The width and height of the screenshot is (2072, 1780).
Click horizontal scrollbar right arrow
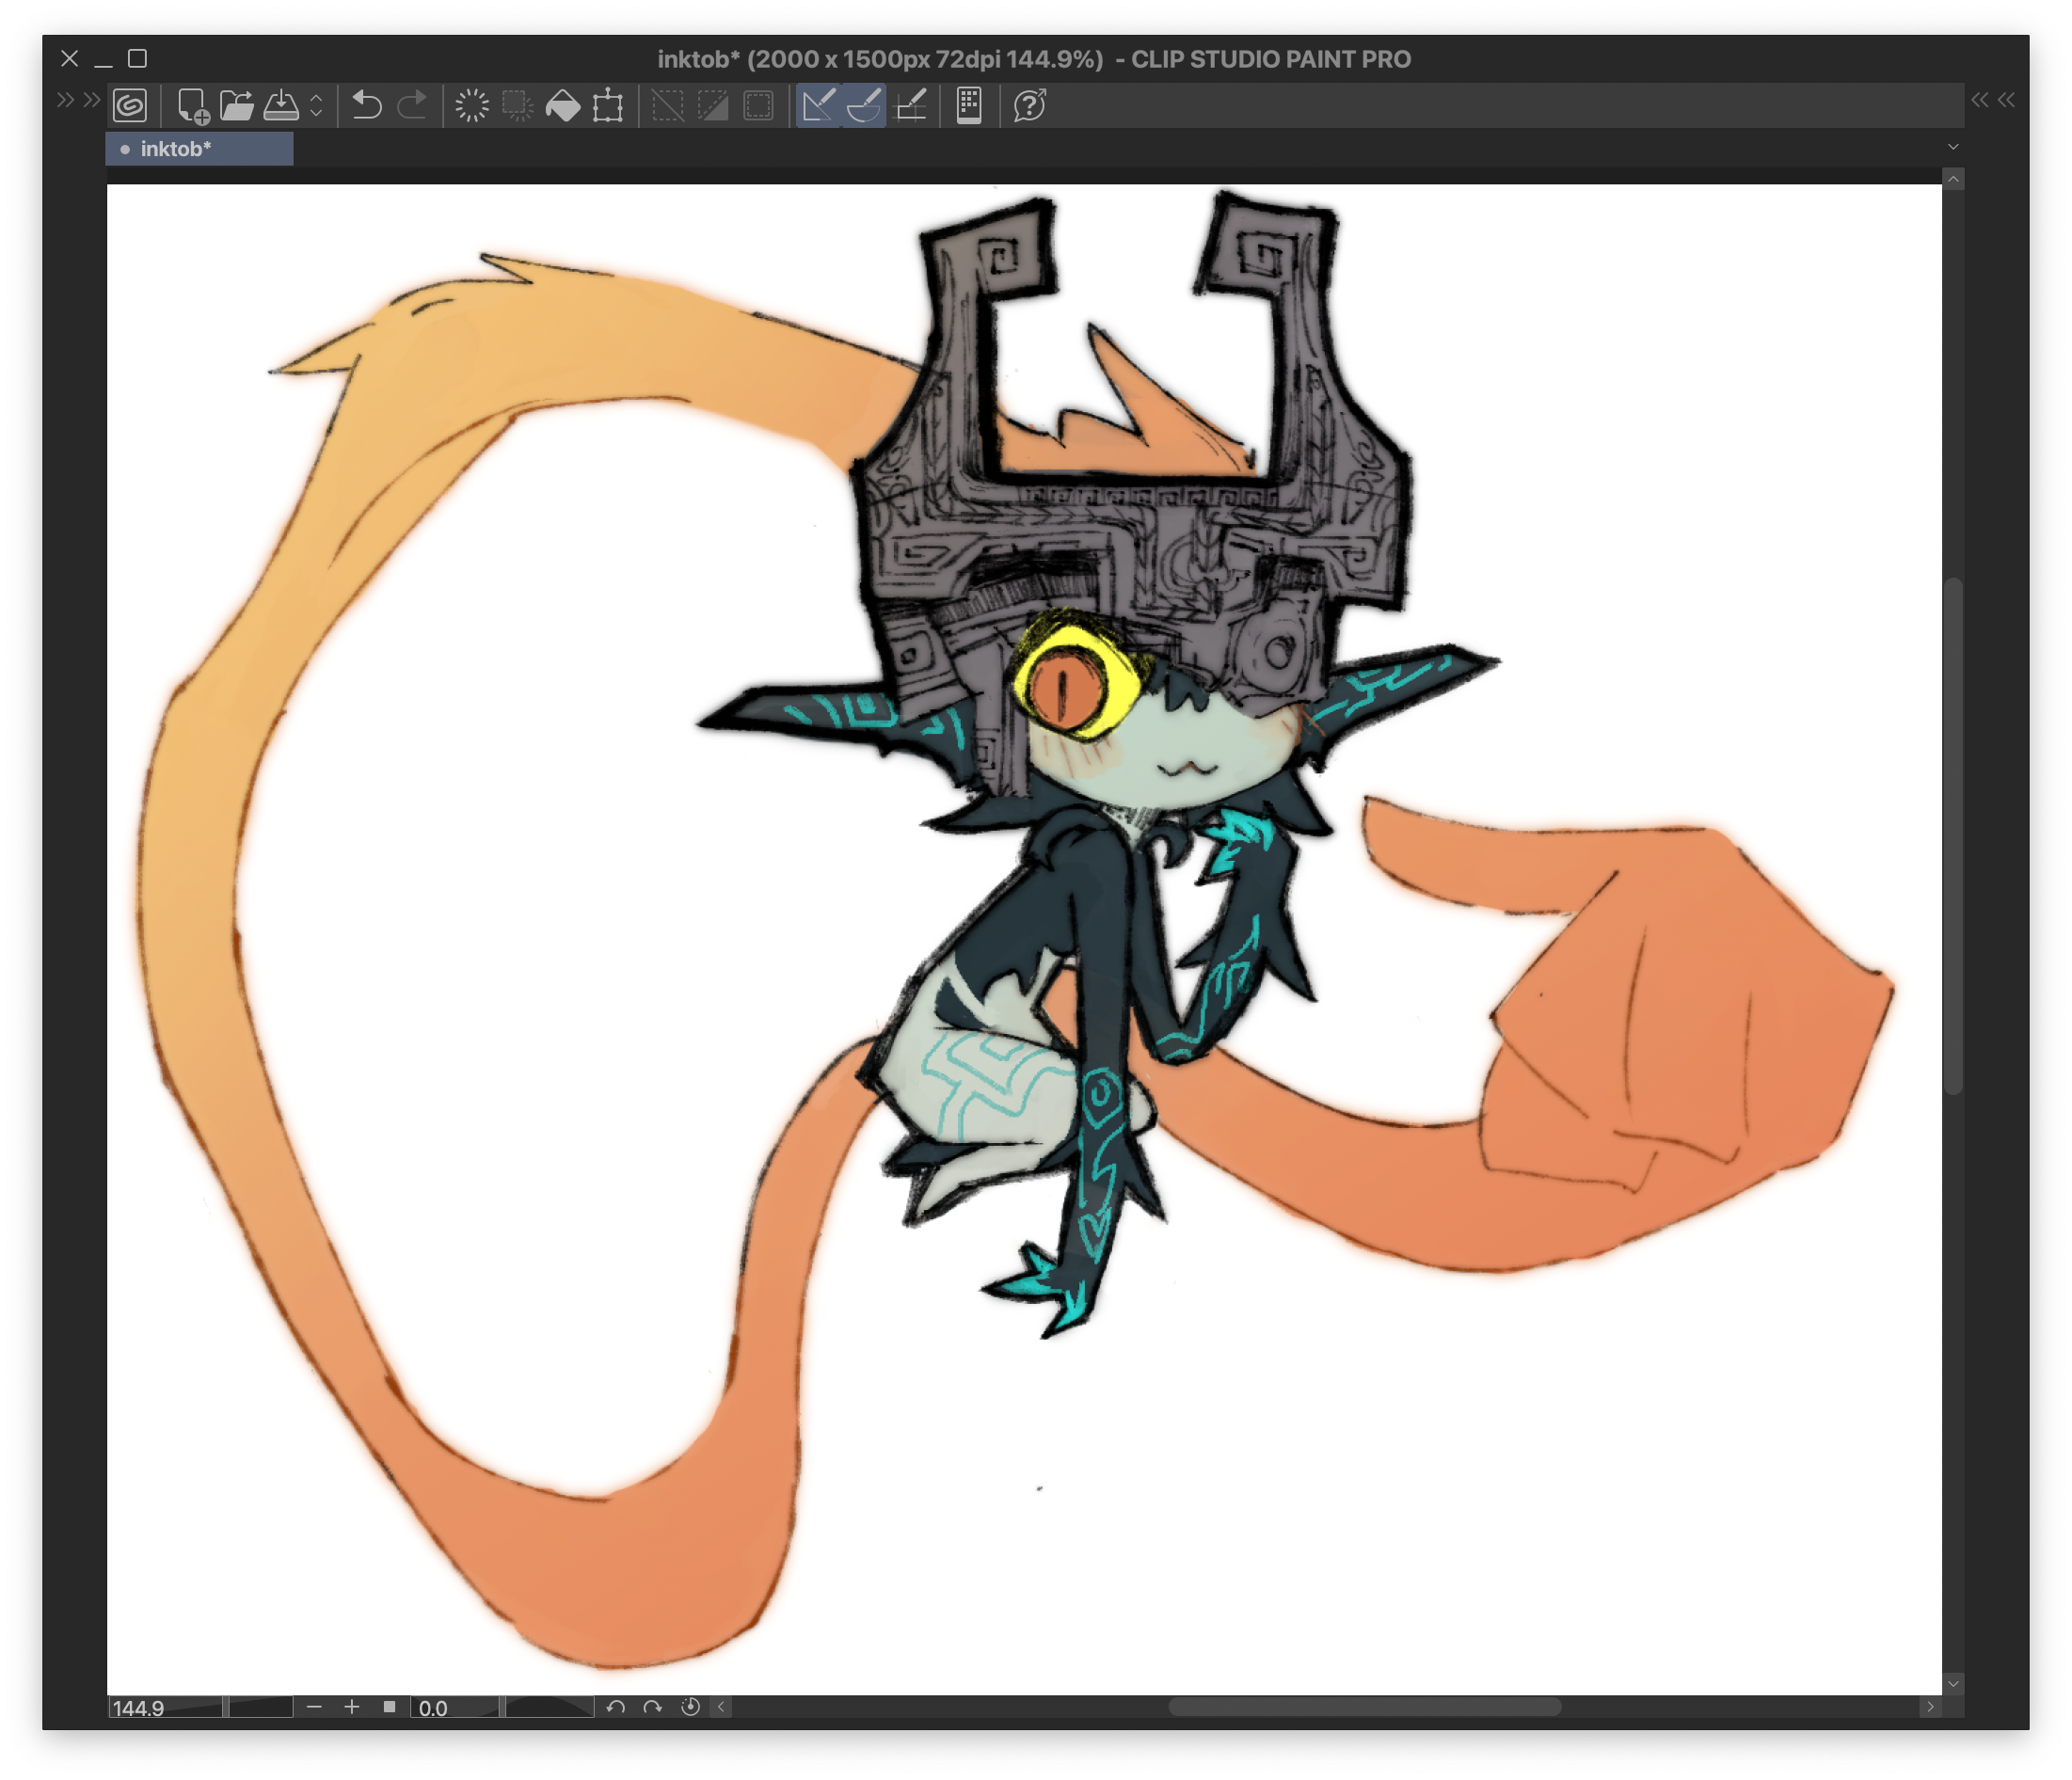click(x=1931, y=1707)
